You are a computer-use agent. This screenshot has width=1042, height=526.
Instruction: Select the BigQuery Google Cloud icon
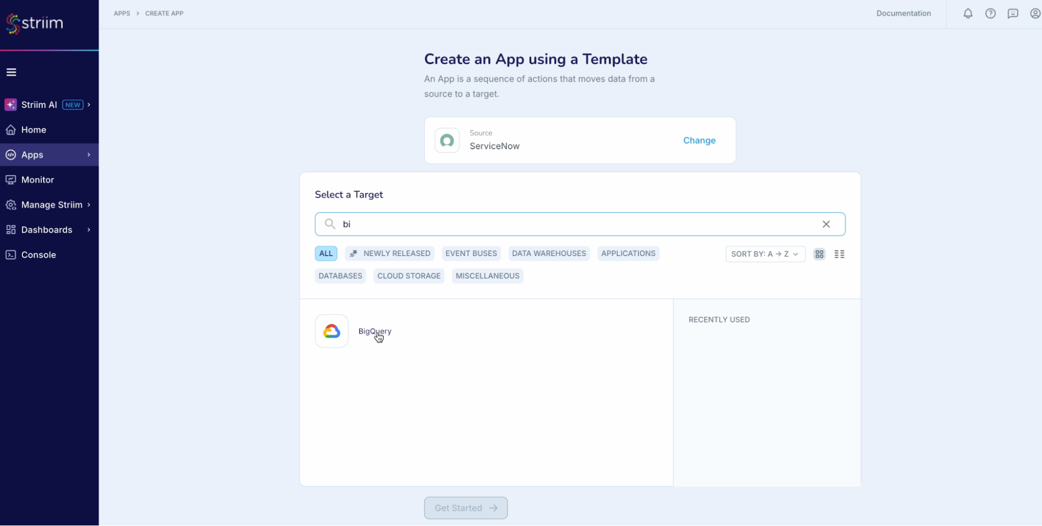coord(332,331)
